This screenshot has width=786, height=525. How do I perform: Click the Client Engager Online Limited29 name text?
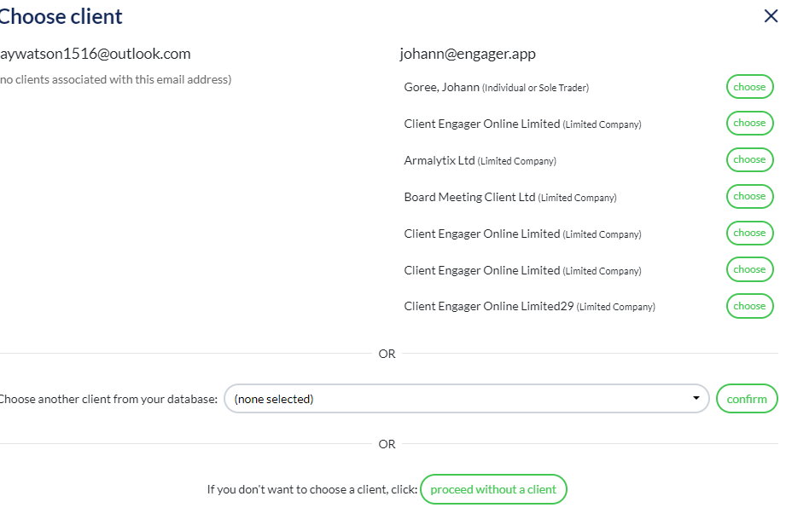pyautogui.click(x=488, y=306)
